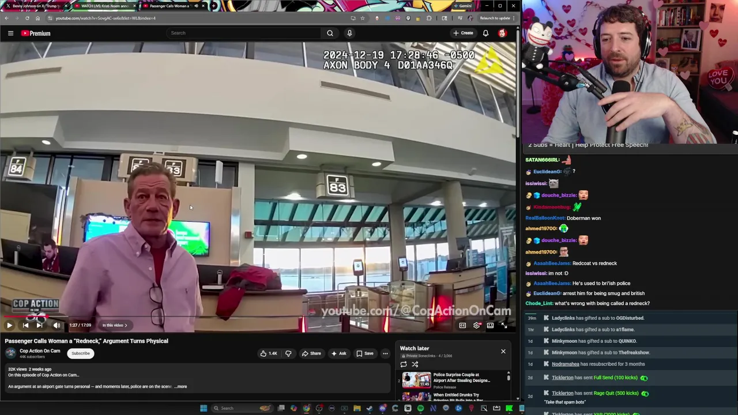Skip to next video in playlist
This screenshot has width=738, height=415.
click(x=40, y=325)
